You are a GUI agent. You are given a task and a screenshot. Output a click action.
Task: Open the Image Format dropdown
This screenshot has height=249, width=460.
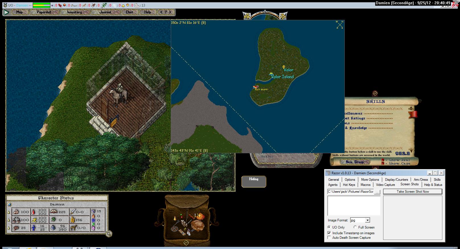[367, 220]
